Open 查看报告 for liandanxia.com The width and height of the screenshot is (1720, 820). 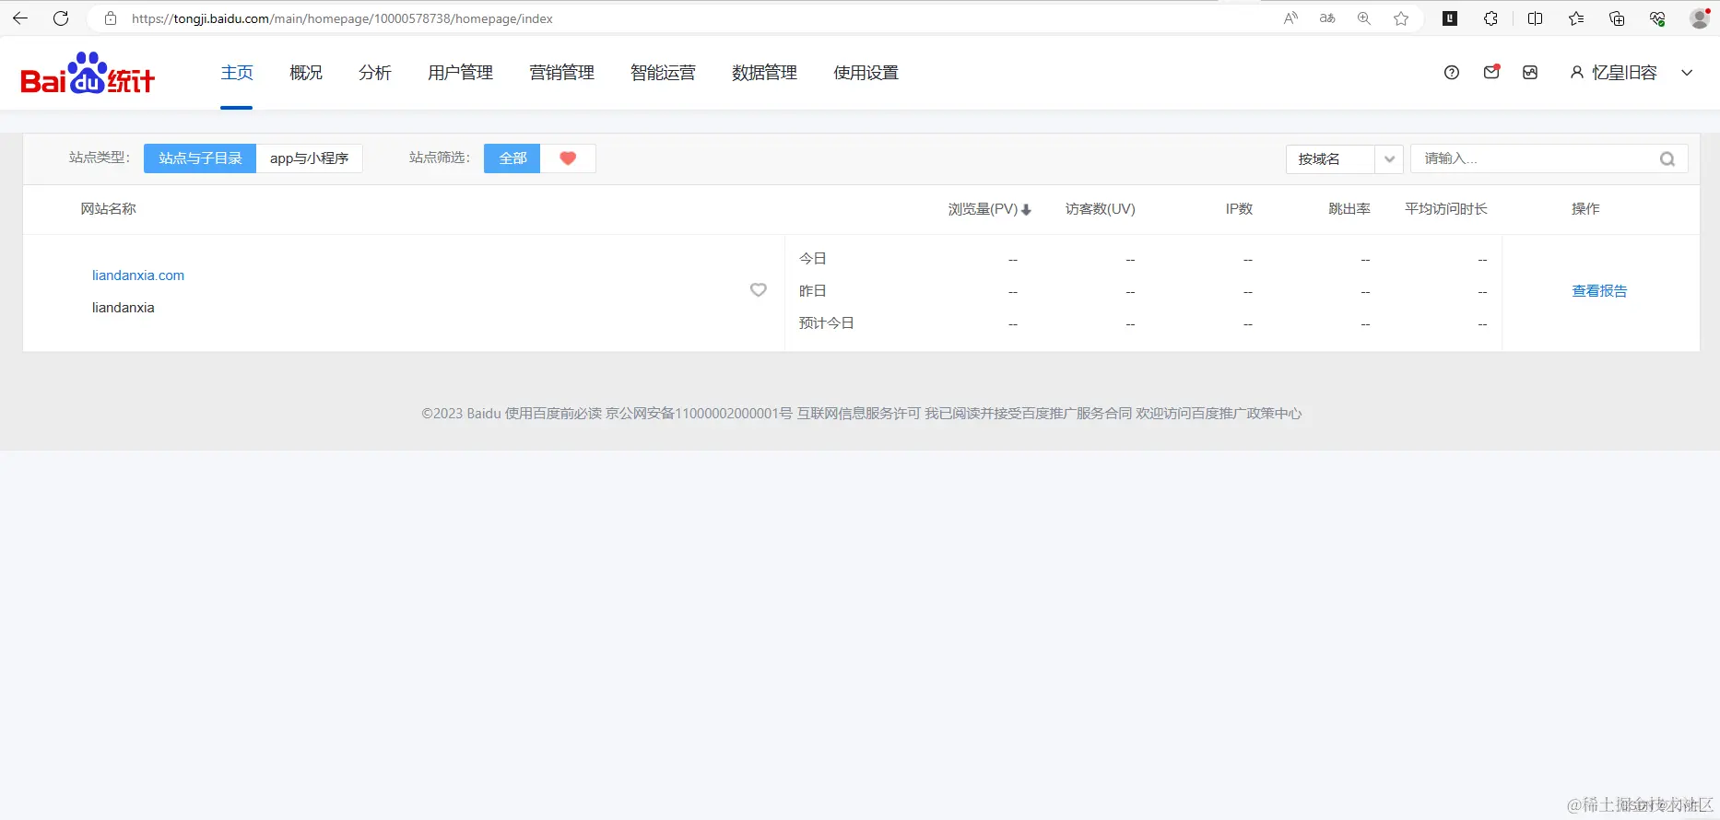[1599, 291]
